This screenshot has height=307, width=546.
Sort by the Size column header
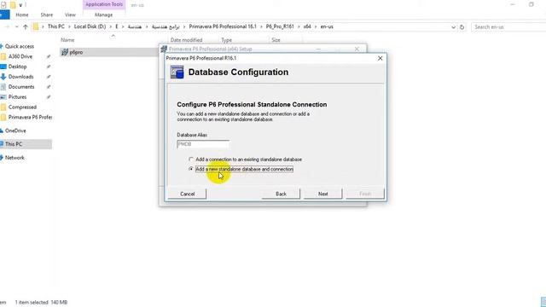(276, 40)
